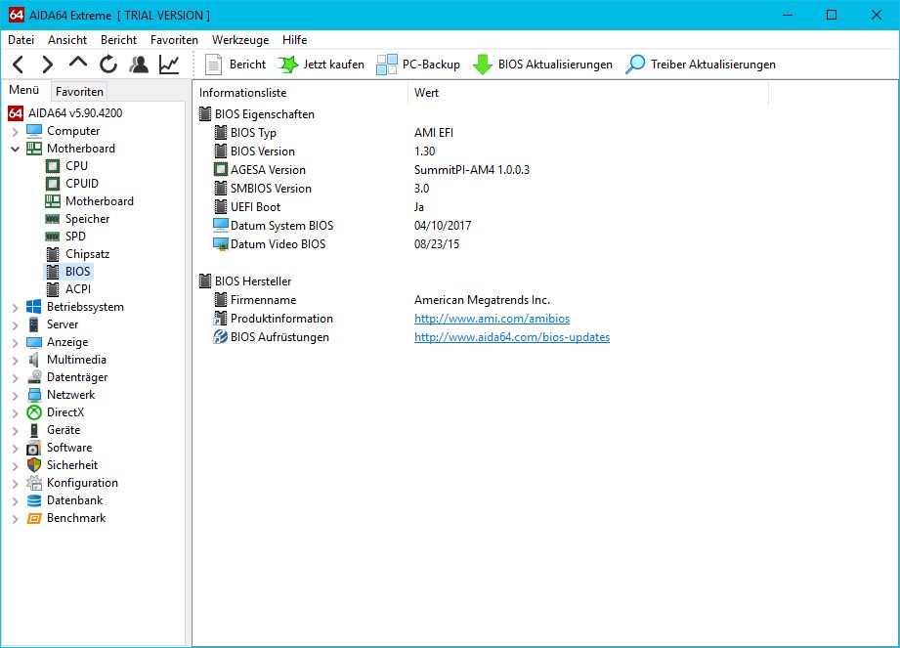This screenshot has width=900, height=648.
Task: Click the Datenträger drive icon
Action: click(x=34, y=377)
